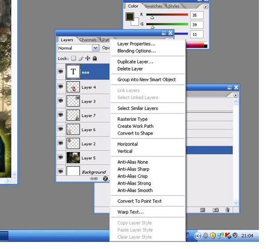Hide Layer 4 using its eye icon
The height and width of the screenshot is (249, 266).
61,87
